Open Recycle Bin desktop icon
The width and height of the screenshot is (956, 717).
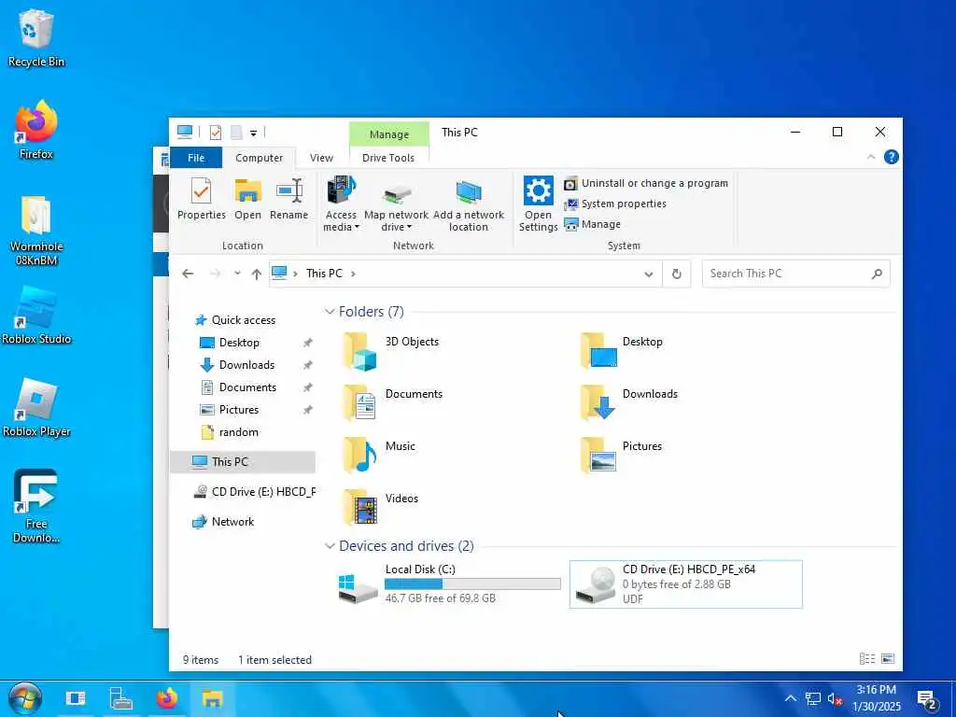click(x=36, y=38)
